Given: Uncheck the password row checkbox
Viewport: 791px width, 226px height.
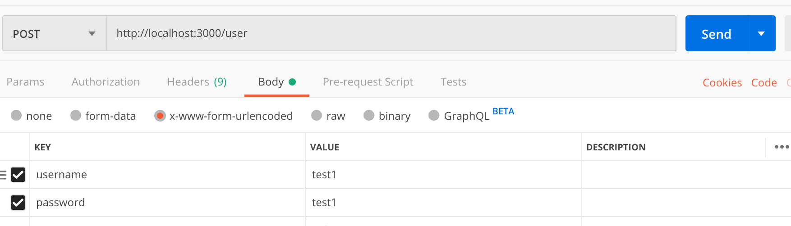Looking at the screenshot, I should point(18,203).
